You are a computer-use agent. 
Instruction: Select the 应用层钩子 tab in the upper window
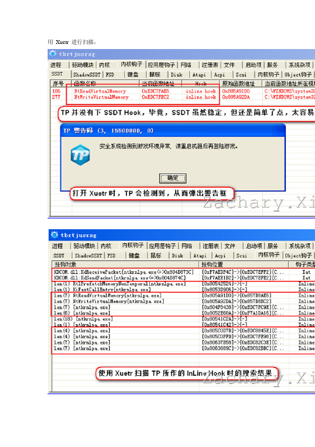[x=161, y=65]
